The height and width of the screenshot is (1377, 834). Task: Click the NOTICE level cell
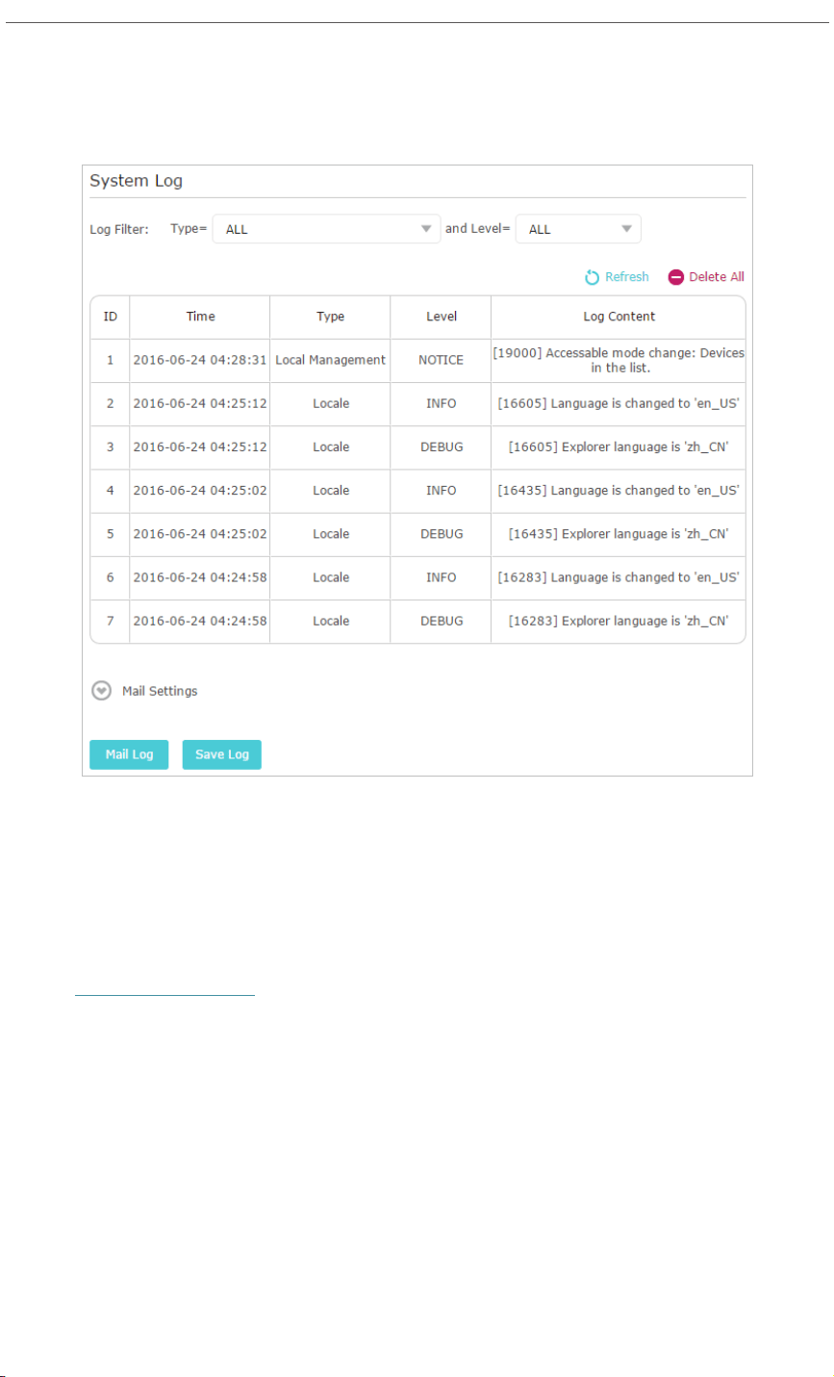click(x=442, y=360)
